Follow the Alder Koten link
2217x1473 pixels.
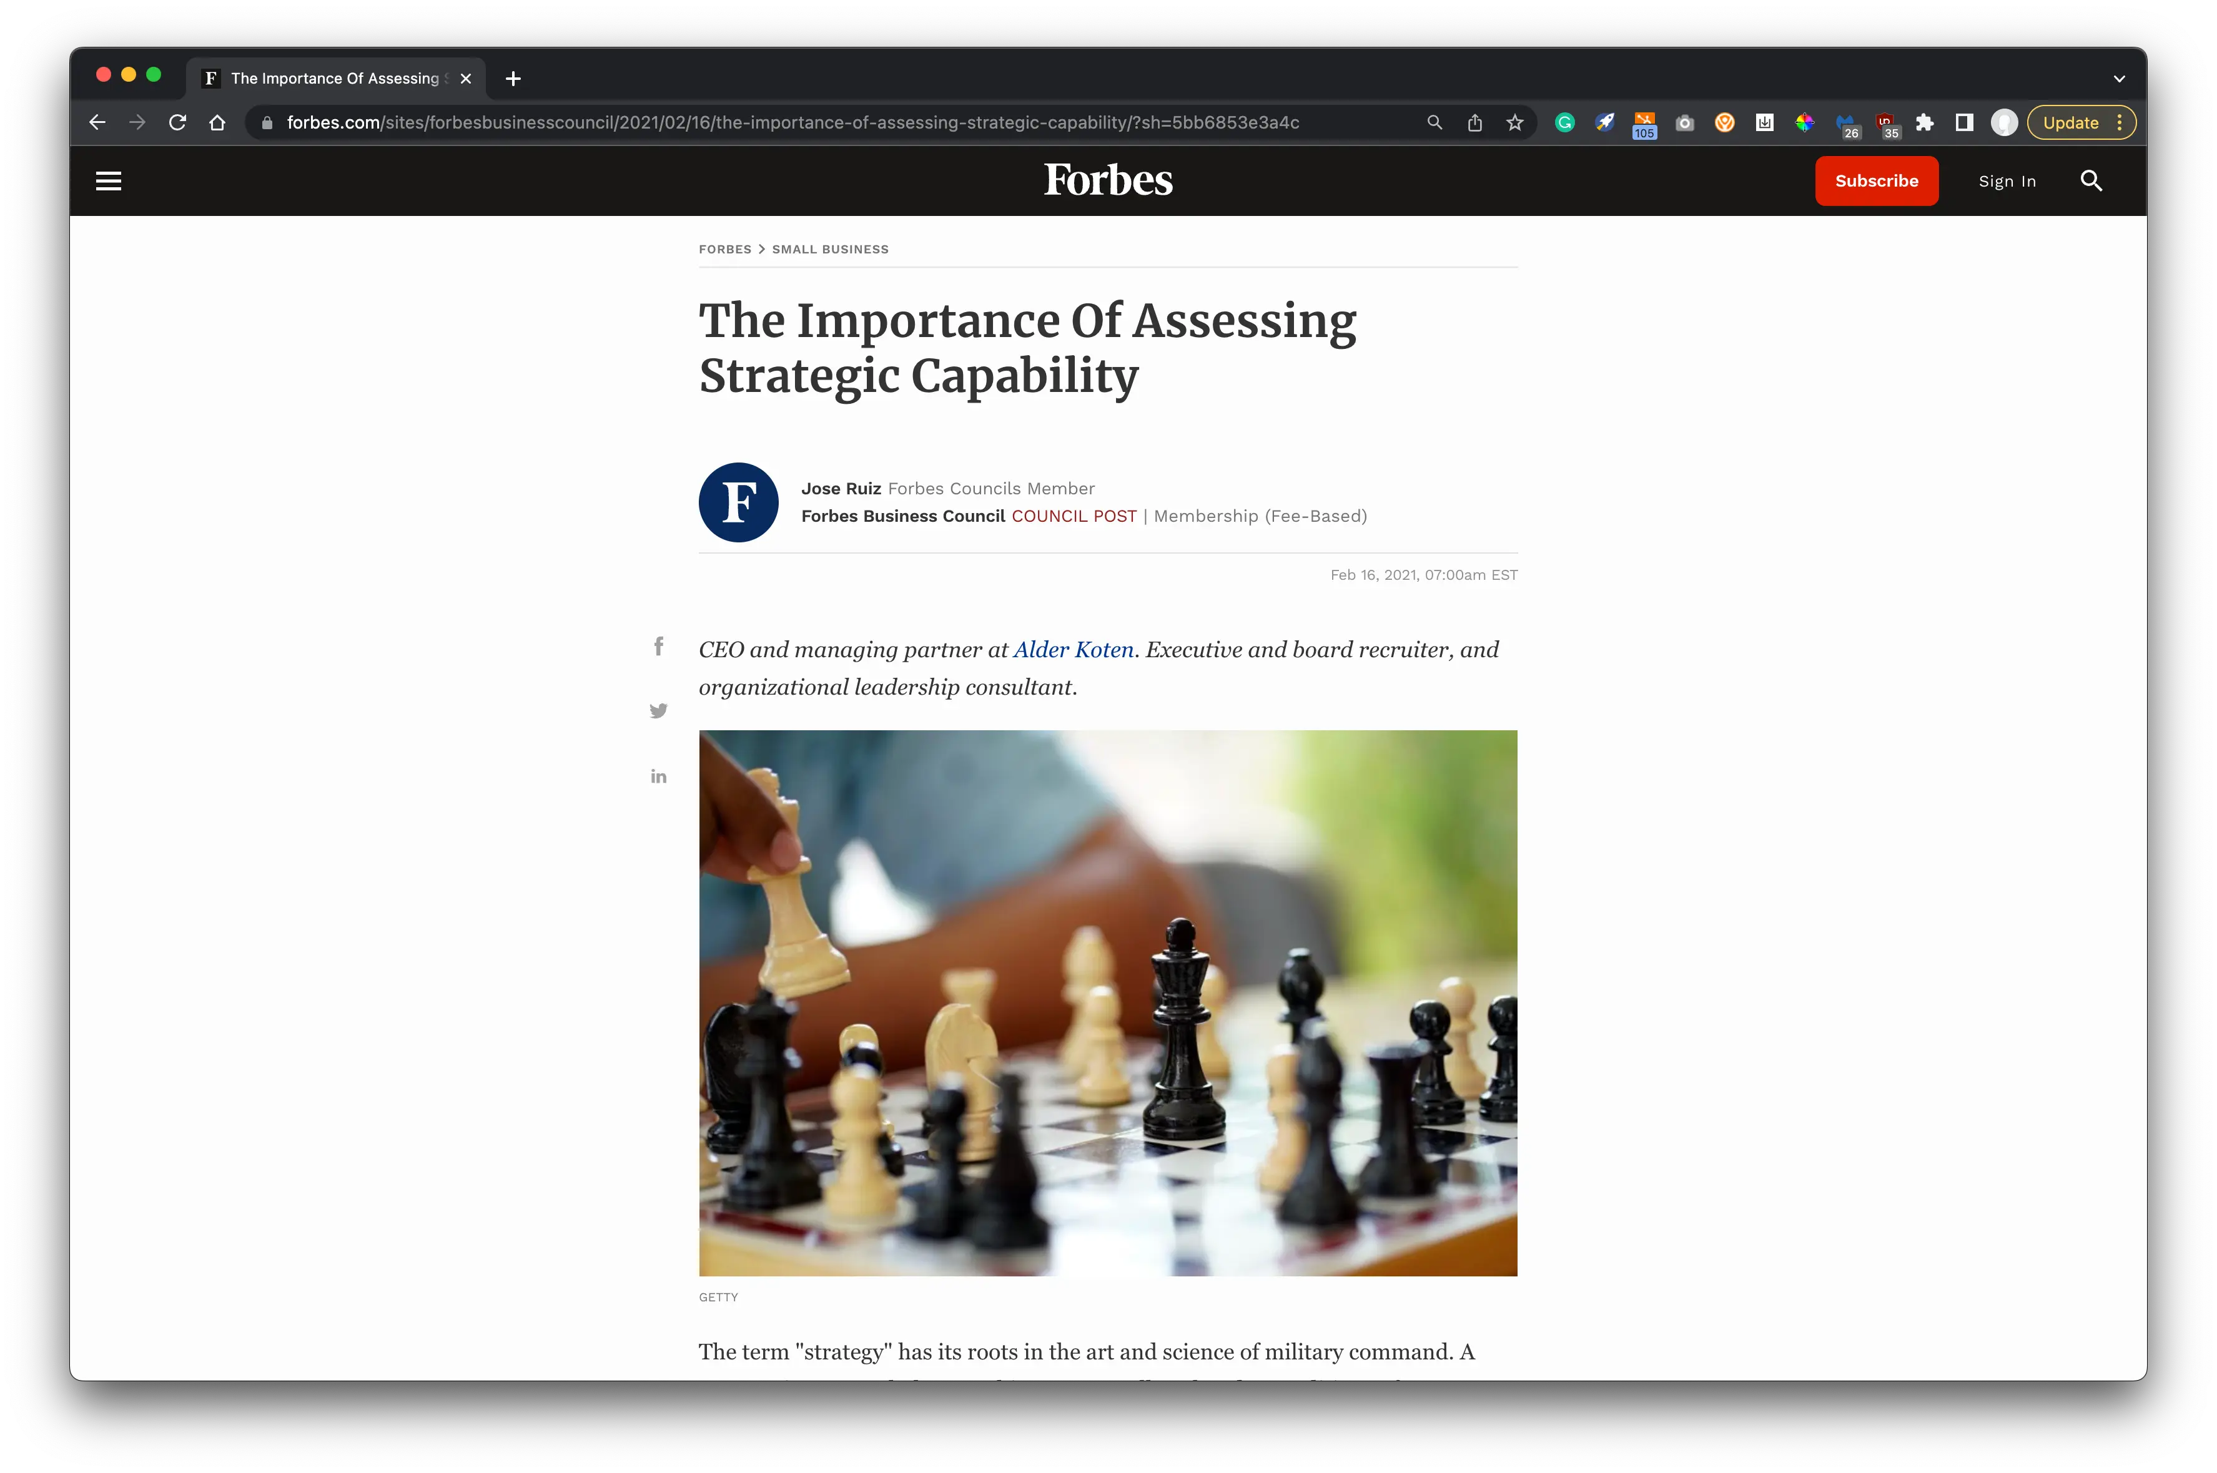click(1074, 650)
